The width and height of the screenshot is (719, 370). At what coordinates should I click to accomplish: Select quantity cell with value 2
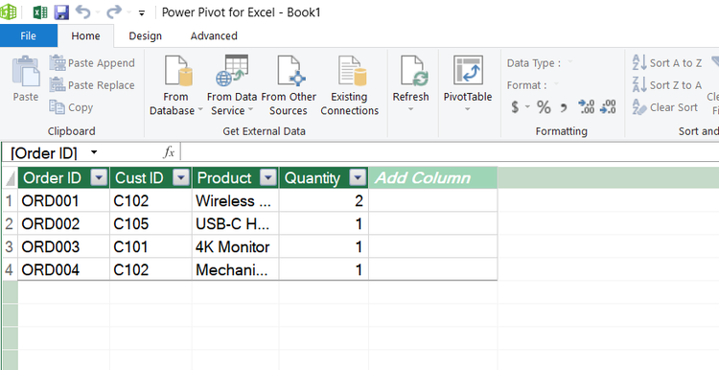point(324,201)
